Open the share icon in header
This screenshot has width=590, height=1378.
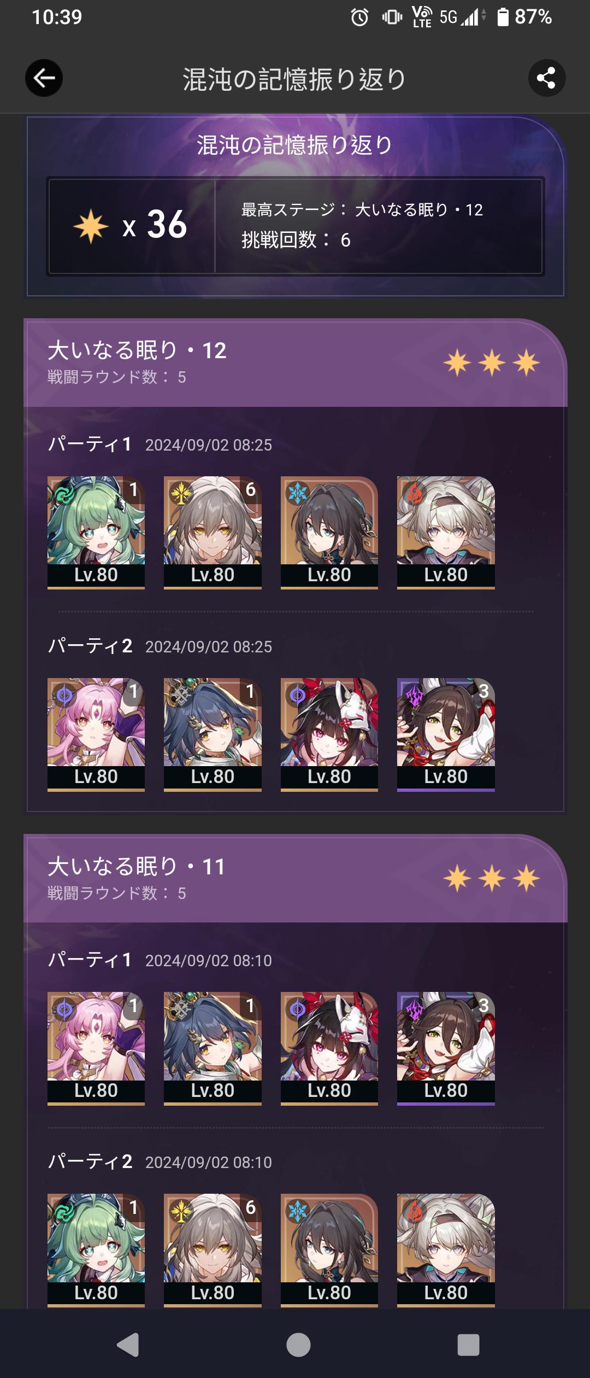point(546,78)
